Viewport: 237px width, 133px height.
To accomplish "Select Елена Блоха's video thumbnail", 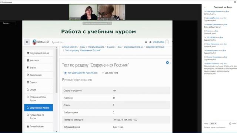I will click(x=83, y=12).
